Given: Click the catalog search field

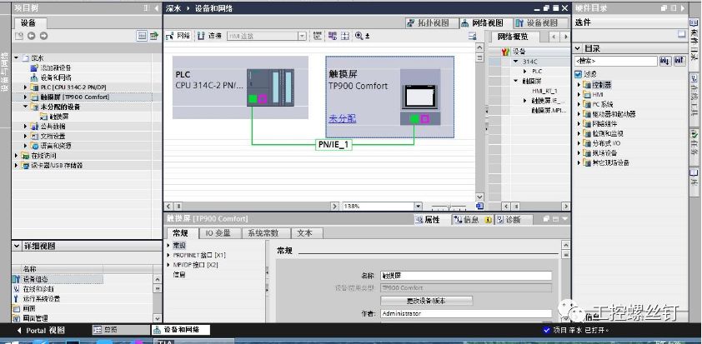Looking at the screenshot, I should (x=615, y=61).
